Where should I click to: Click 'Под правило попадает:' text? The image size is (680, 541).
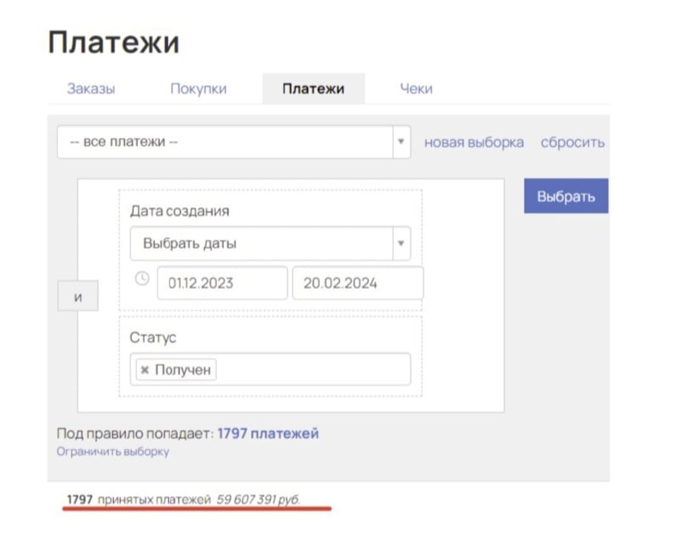135,433
